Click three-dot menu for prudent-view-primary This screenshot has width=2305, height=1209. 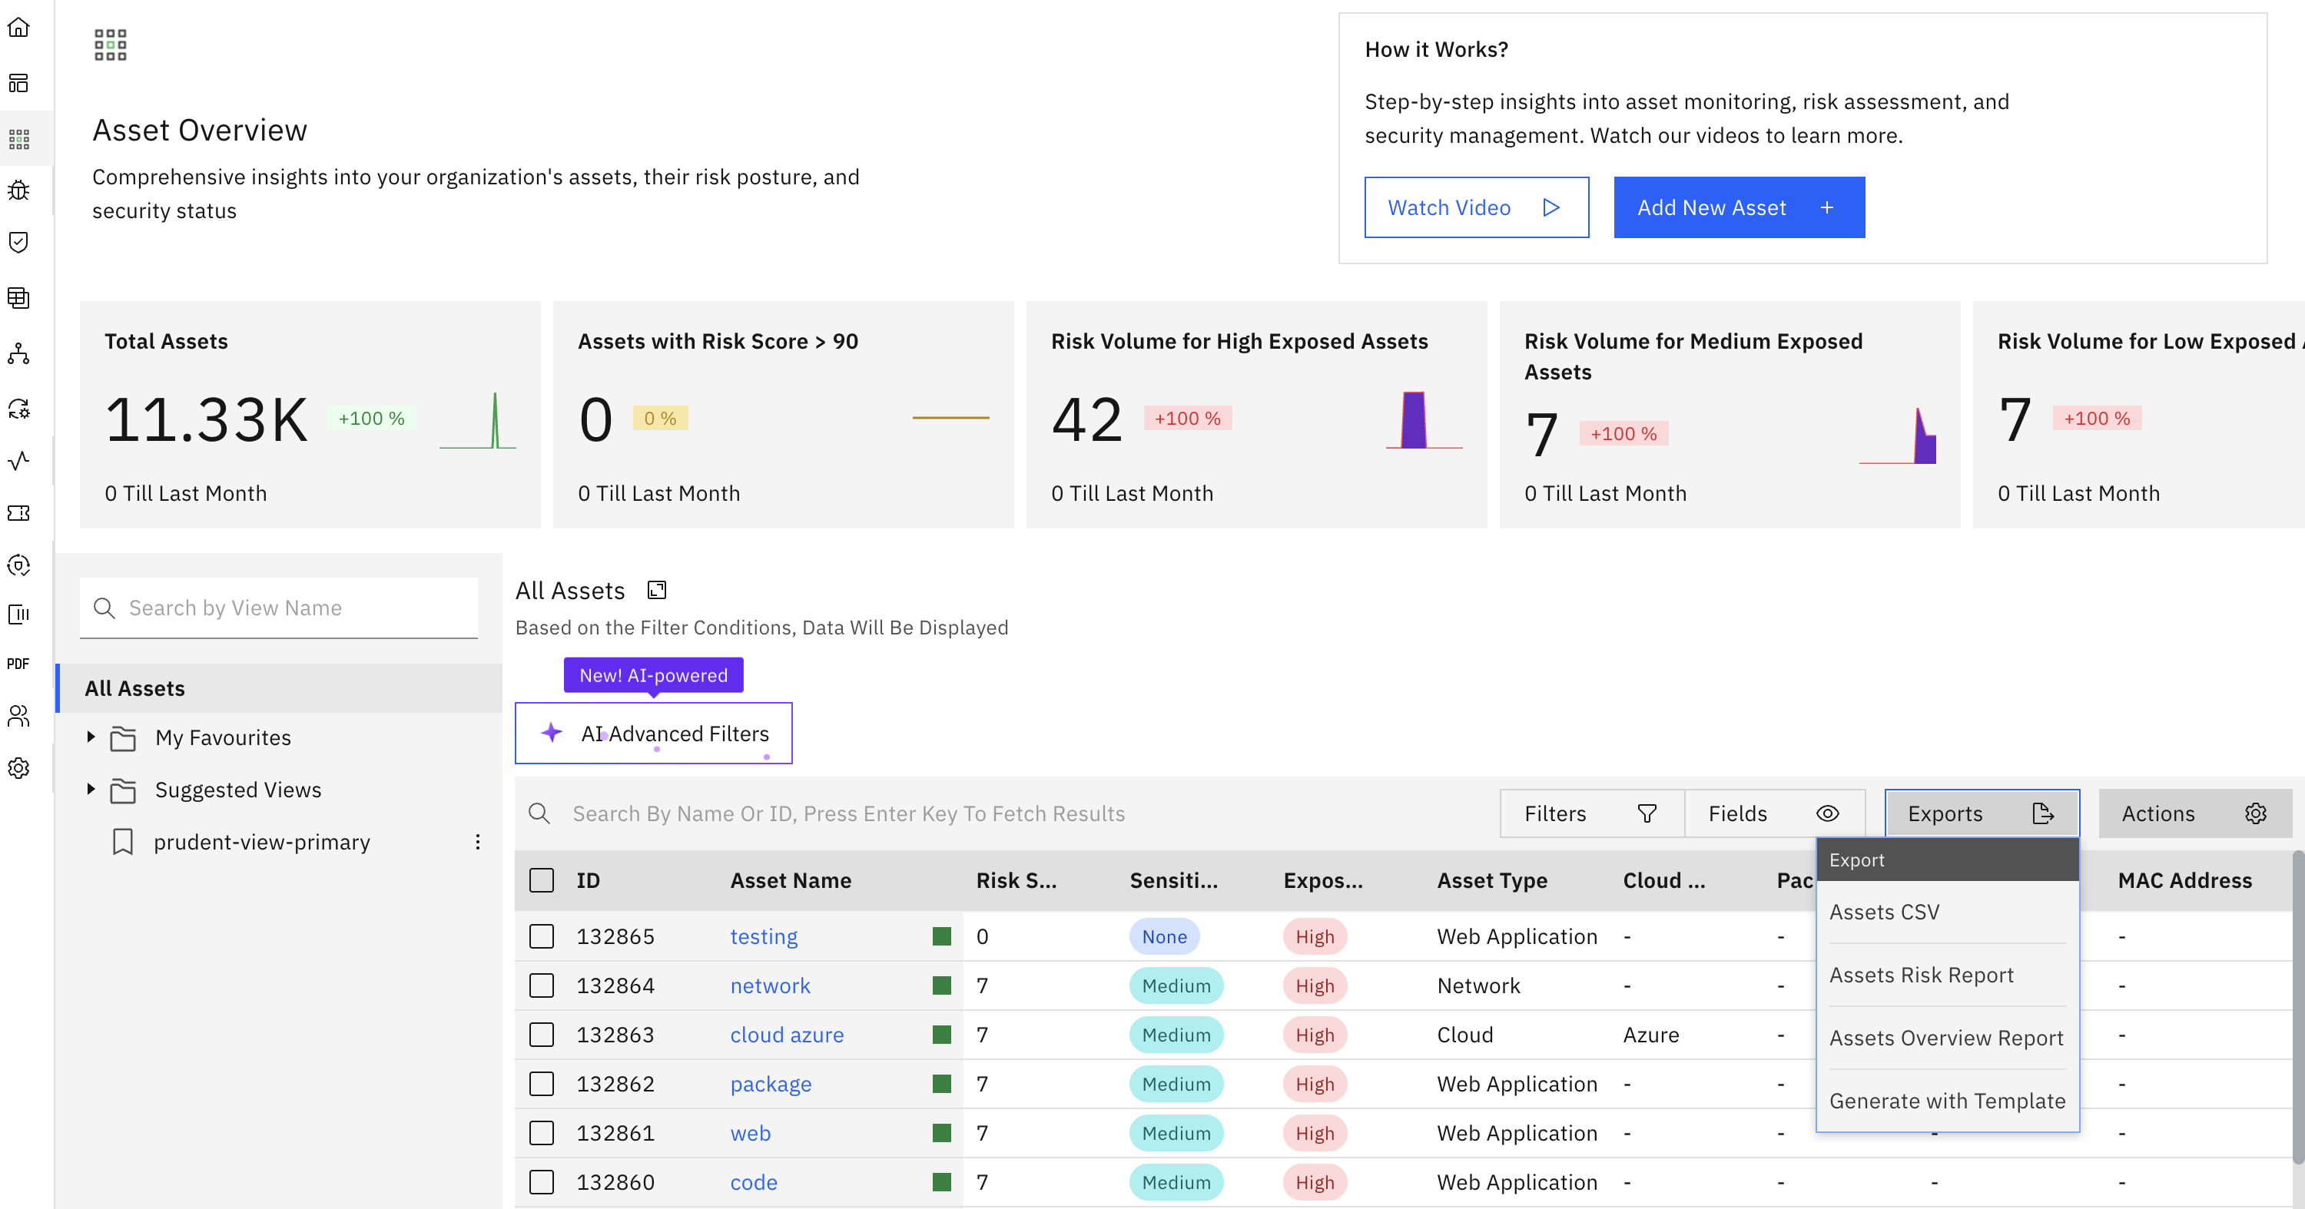coord(478,842)
